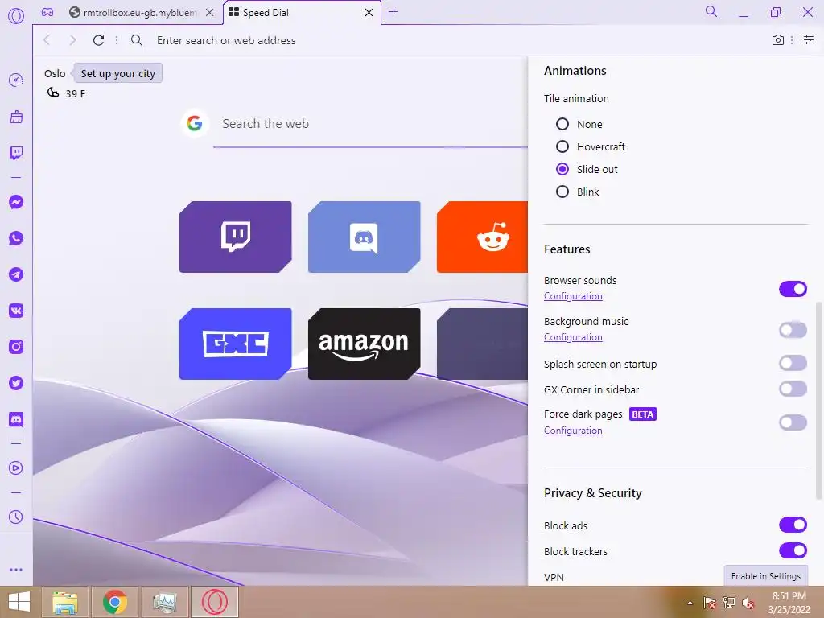This screenshot has width=824, height=618.
Task: Close the Speed Dial tab
Action: point(369,13)
